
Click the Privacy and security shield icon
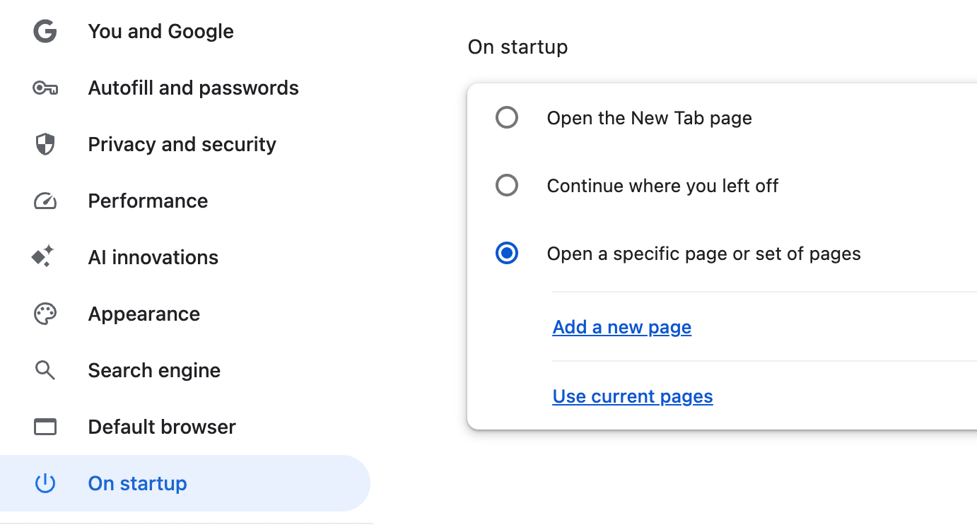(44, 144)
